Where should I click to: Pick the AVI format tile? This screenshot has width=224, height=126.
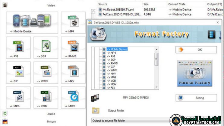[18, 48]
